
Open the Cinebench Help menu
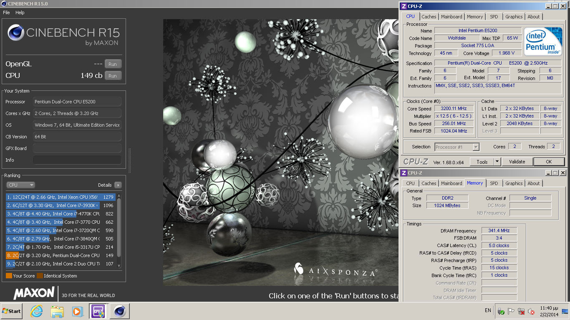tap(20, 12)
